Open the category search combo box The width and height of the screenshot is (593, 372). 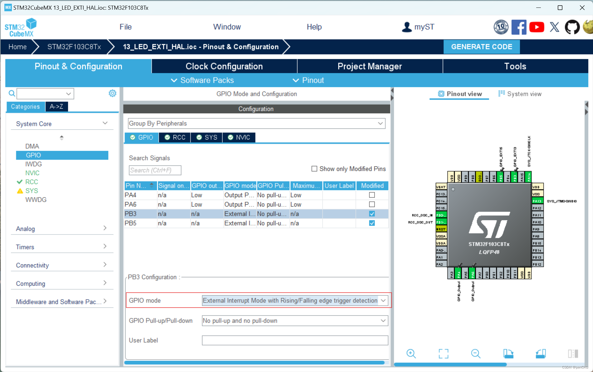point(45,93)
